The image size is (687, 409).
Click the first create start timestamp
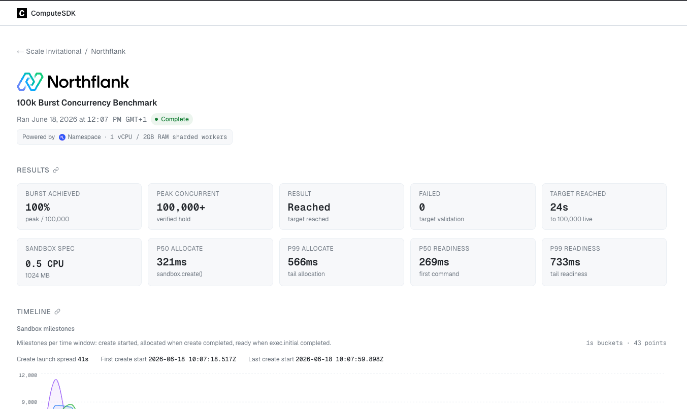192,359
